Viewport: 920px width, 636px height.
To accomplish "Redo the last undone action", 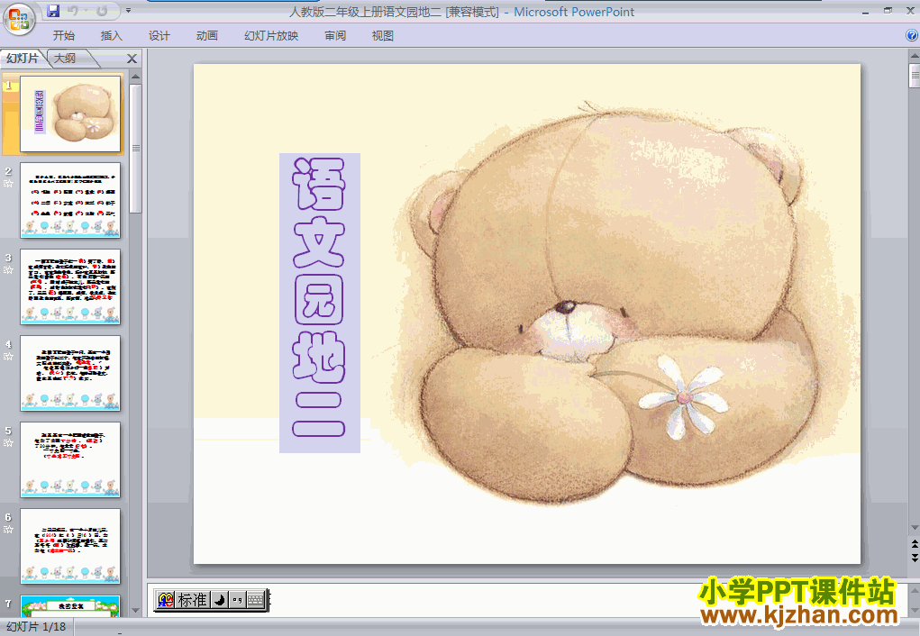I will 102,11.
